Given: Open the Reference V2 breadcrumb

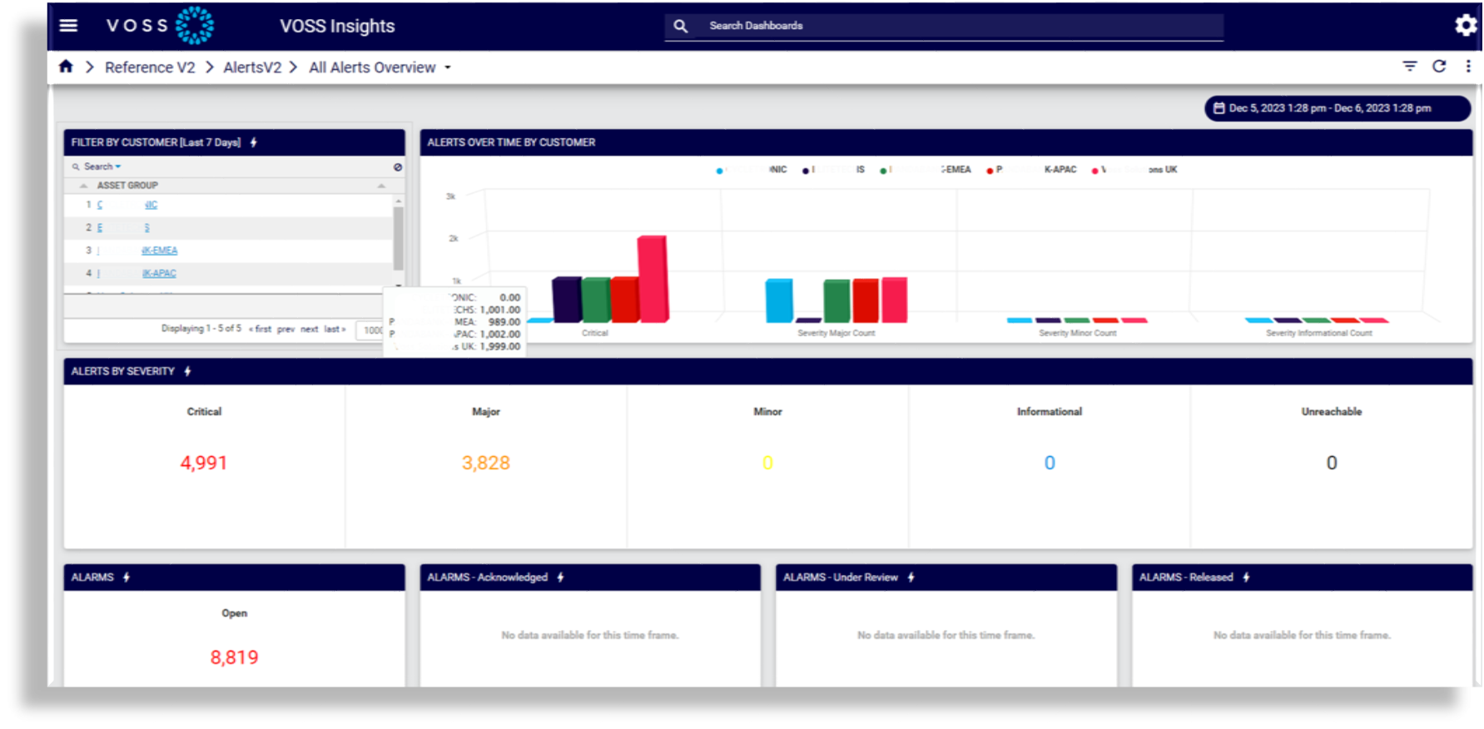Looking at the screenshot, I should coord(150,67).
